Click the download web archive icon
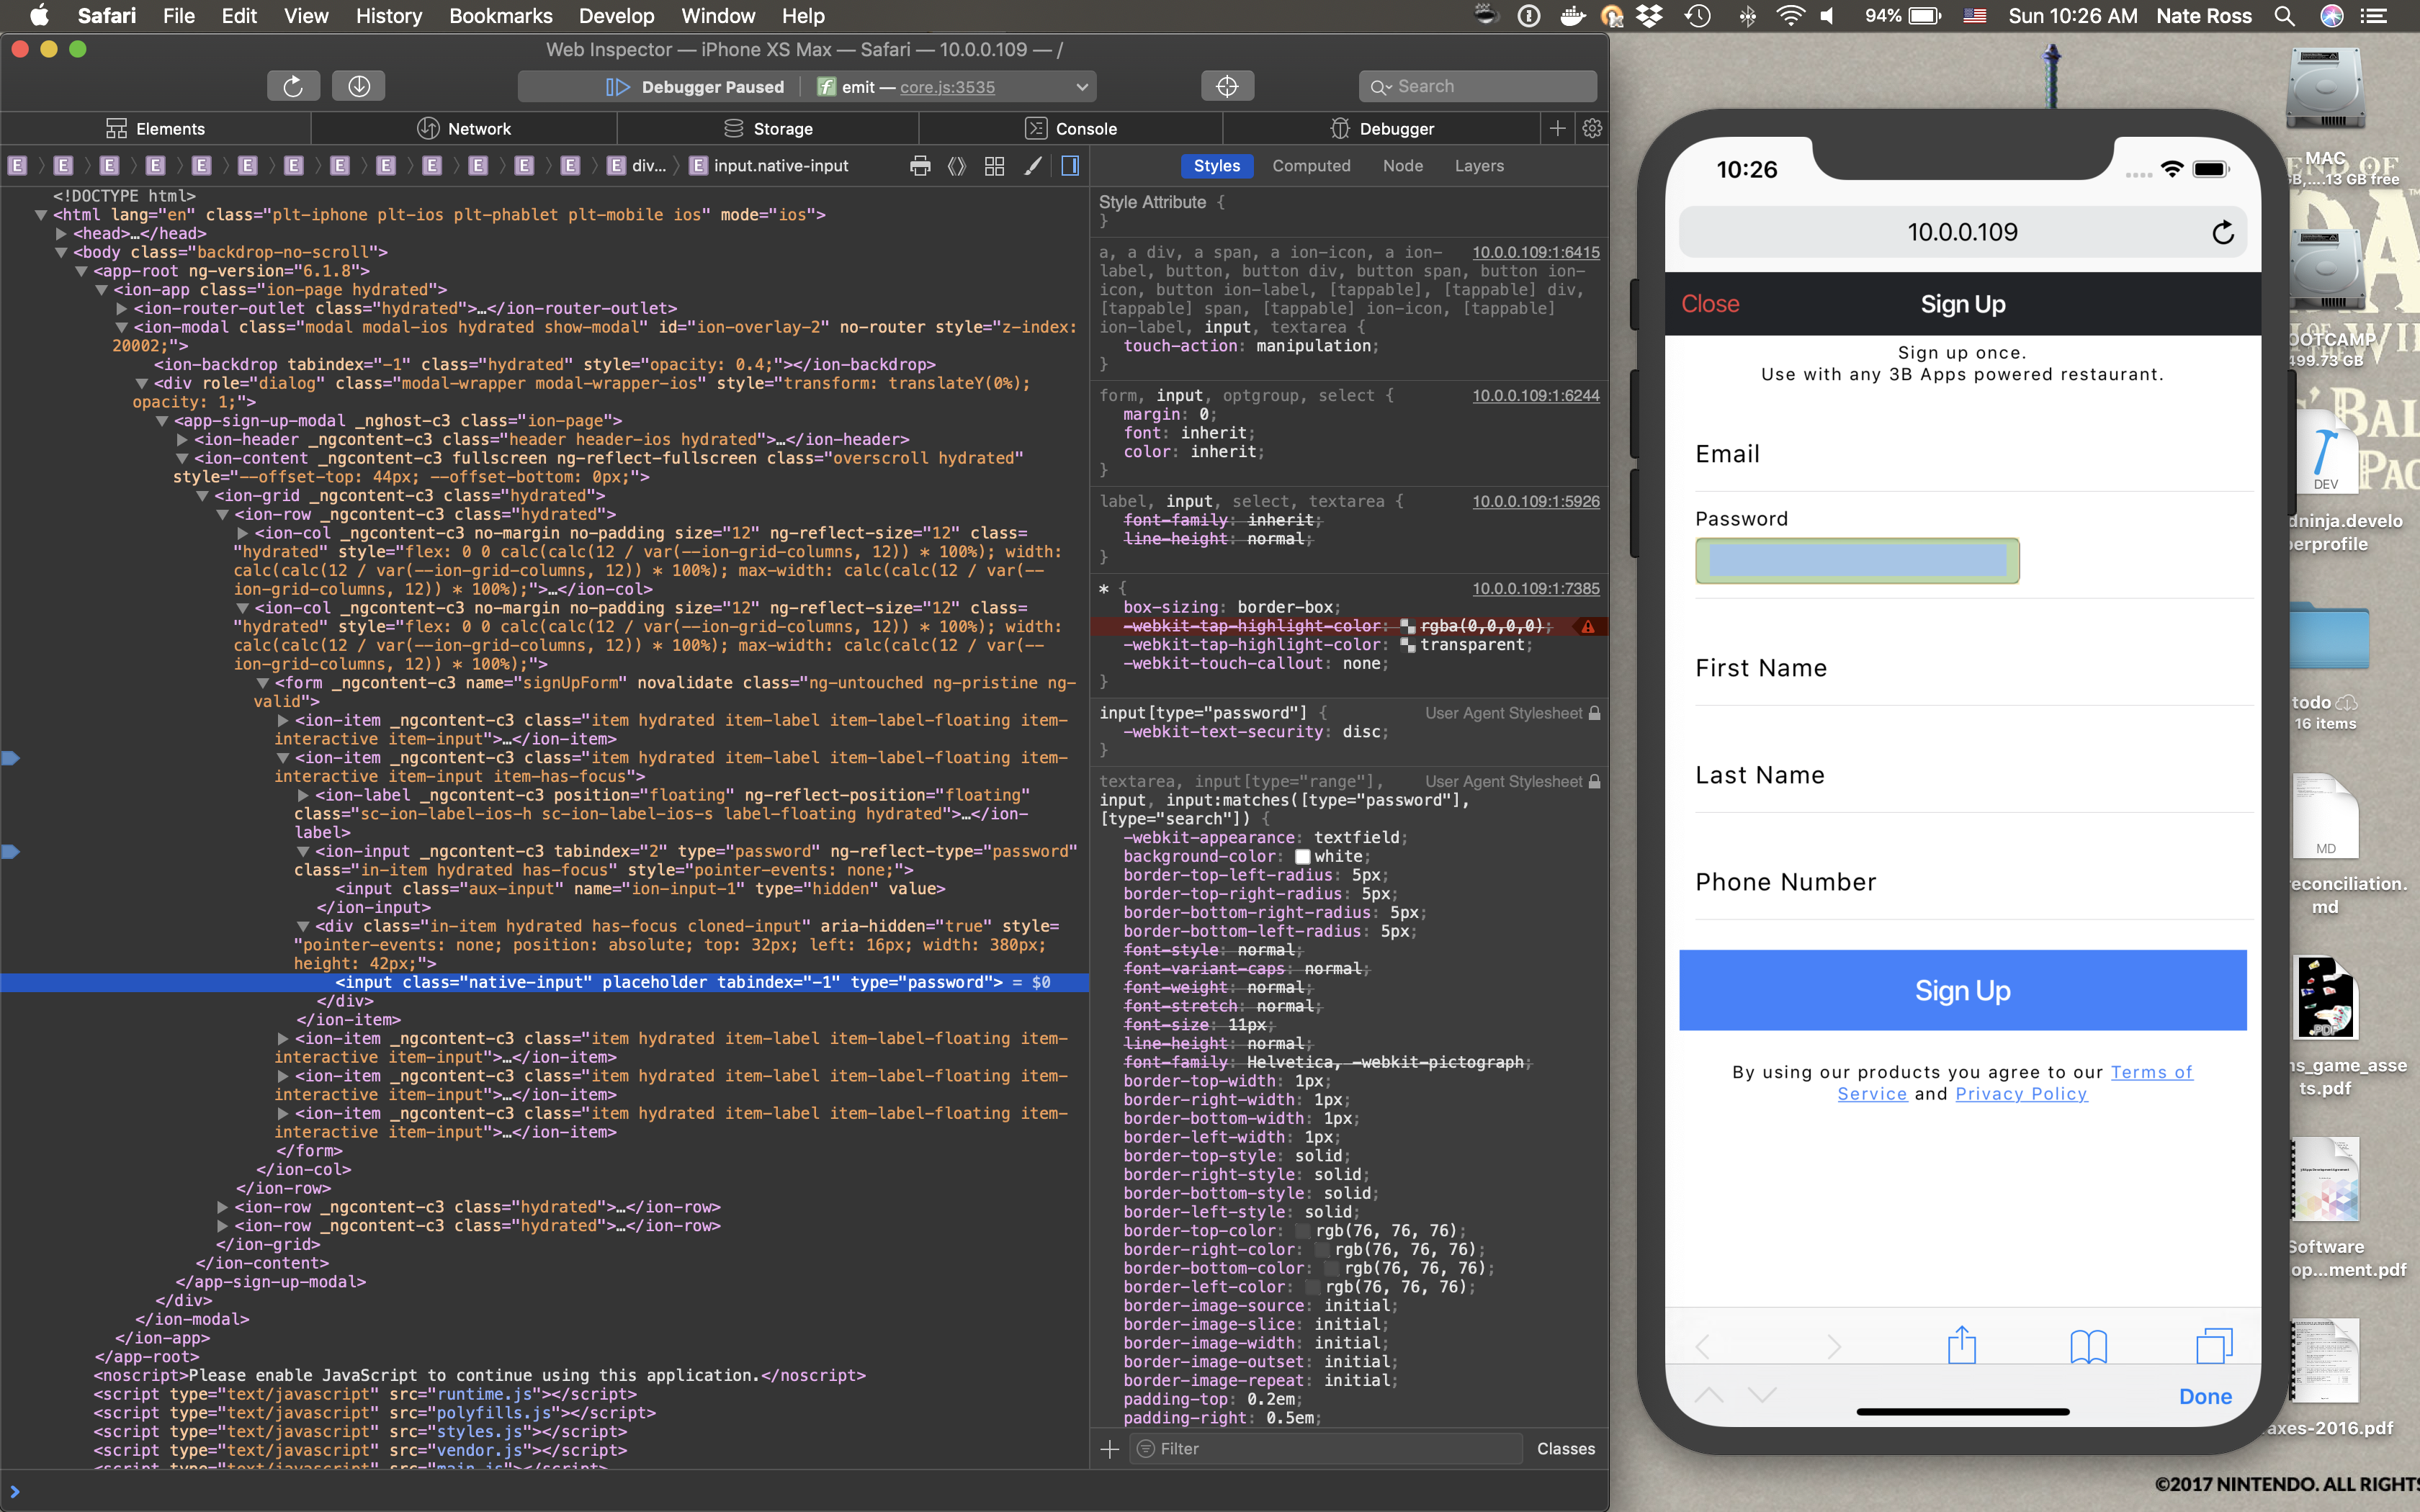Screen dimensions: 2420x1512 [359, 87]
